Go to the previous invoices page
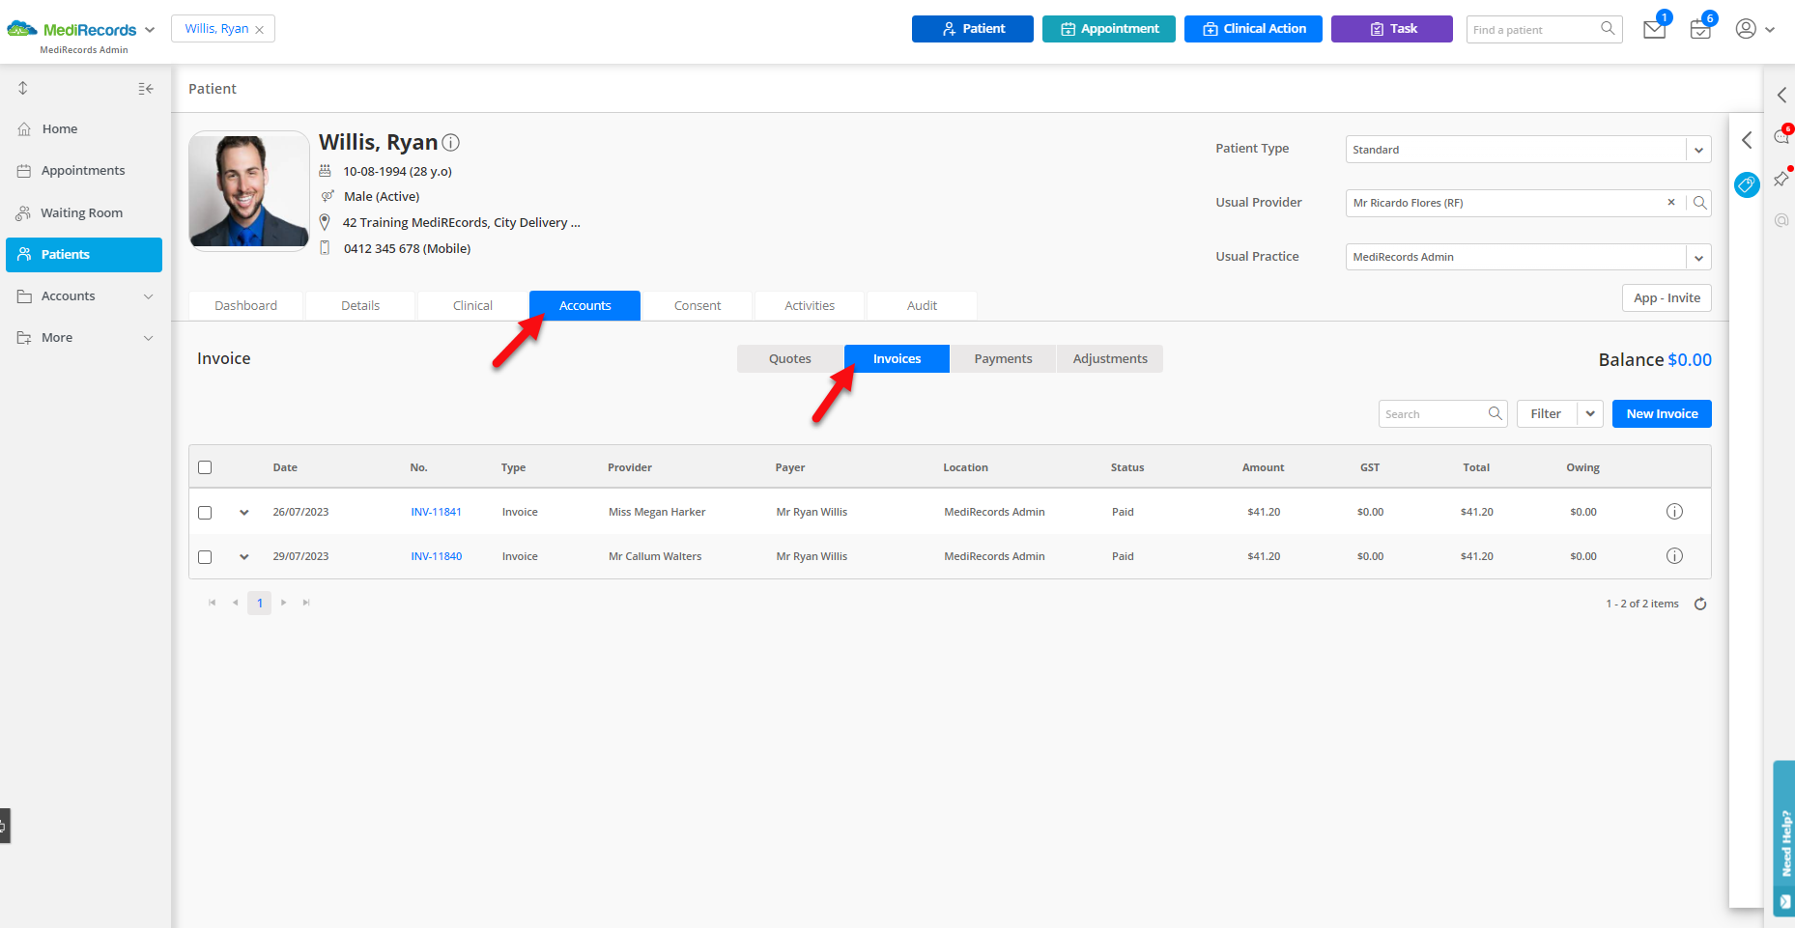The width and height of the screenshot is (1795, 928). [235, 603]
